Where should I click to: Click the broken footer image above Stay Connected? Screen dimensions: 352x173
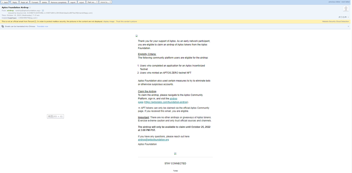coord(175,153)
